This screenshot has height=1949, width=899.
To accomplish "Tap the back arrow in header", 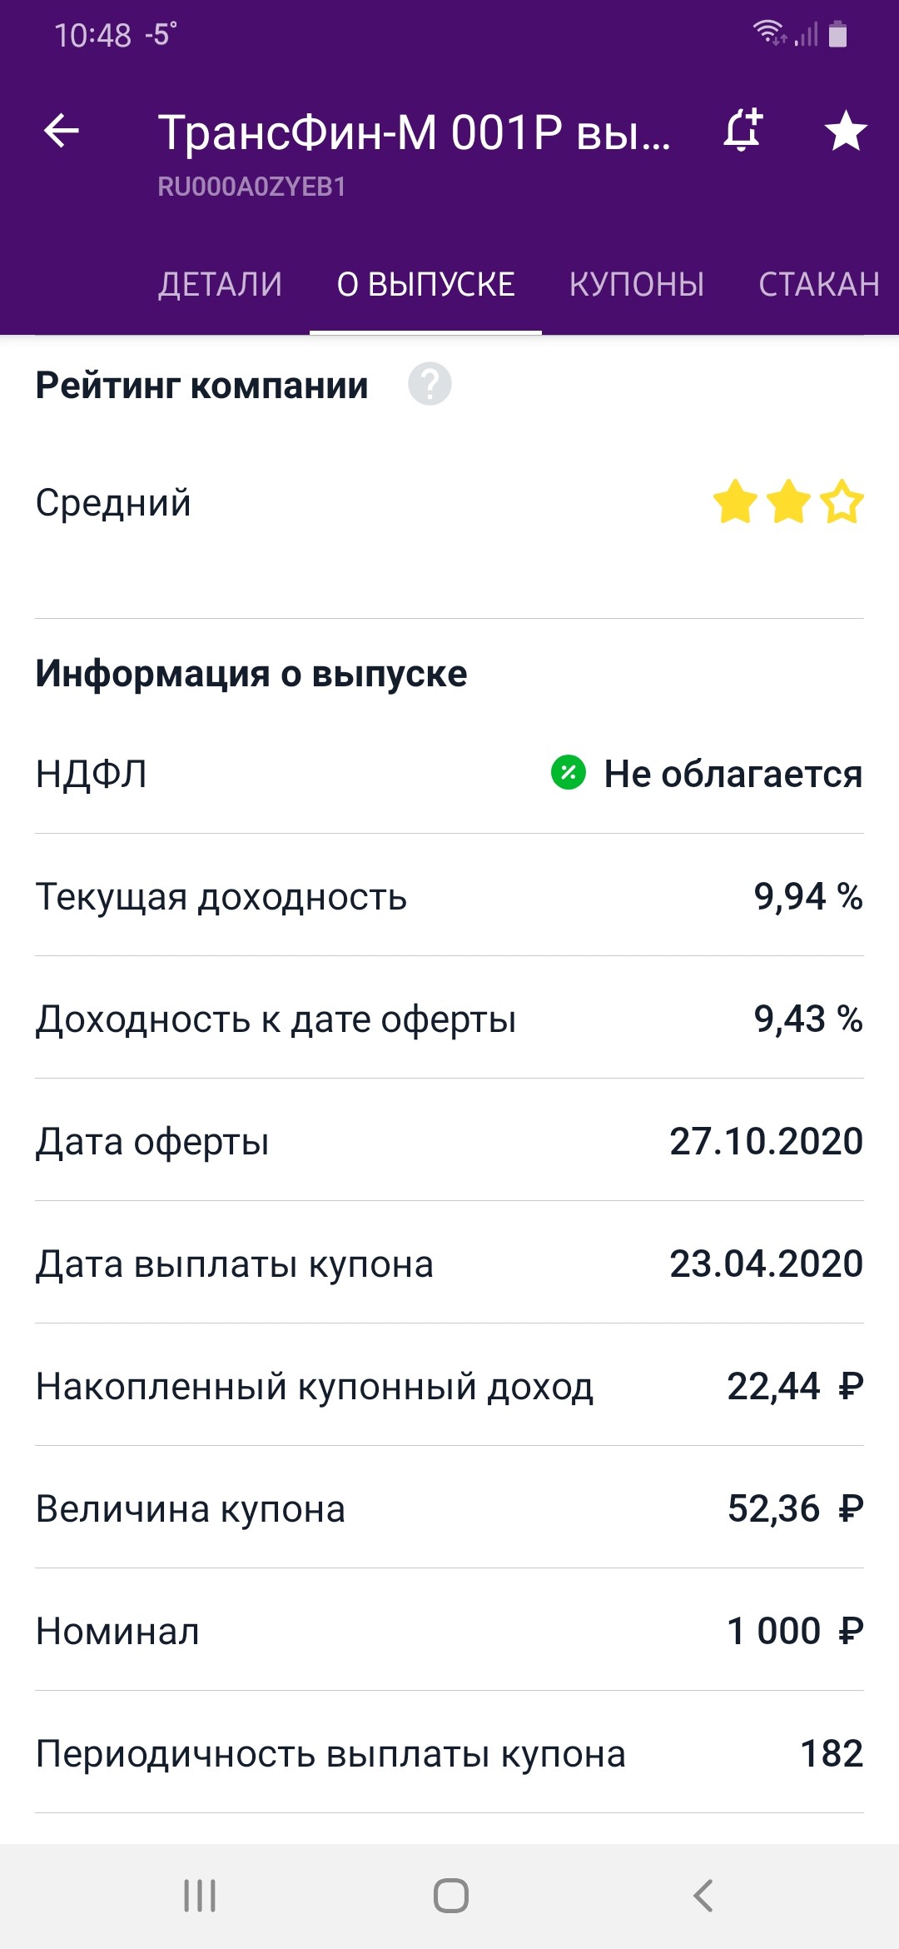I will pyautogui.click(x=62, y=131).
